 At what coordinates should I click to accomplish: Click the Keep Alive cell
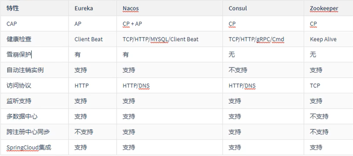tap(323, 39)
